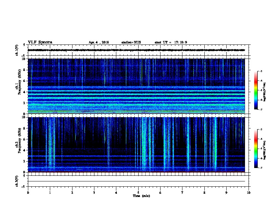This screenshot has width=280, height=216.
Task: Click time-axis tick label '2'
Action: [x=72, y=193]
